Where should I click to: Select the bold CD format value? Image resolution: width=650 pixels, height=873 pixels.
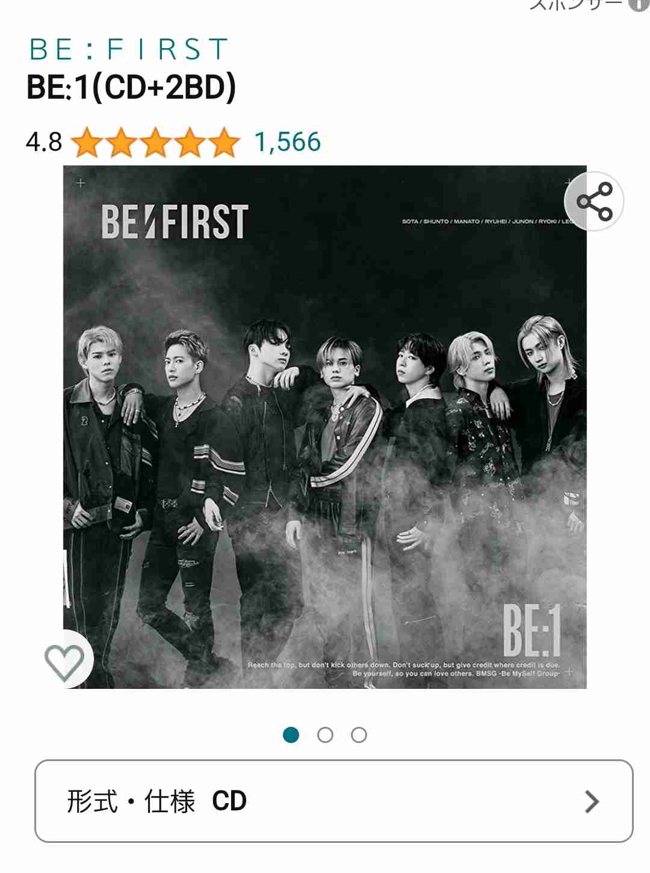[x=229, y=801]
